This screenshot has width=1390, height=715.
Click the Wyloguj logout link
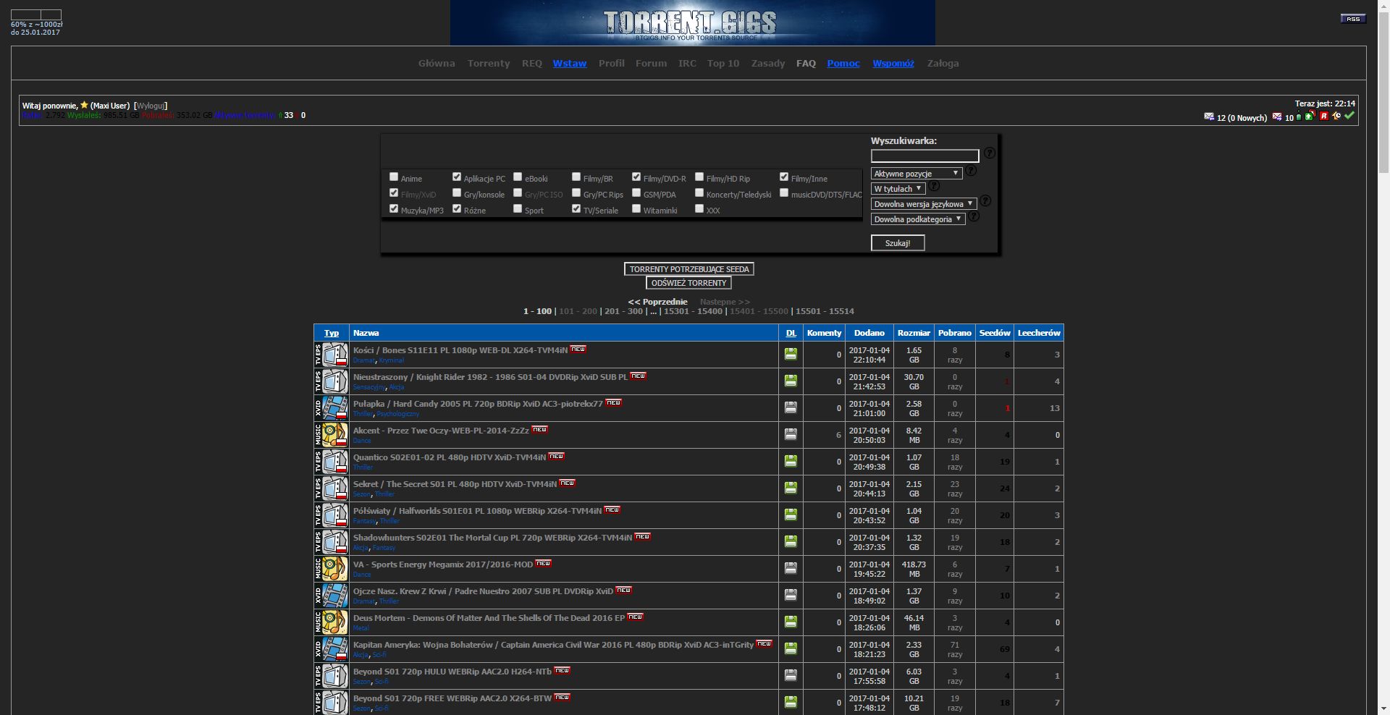pyautogui.click(x=151, y=106)
